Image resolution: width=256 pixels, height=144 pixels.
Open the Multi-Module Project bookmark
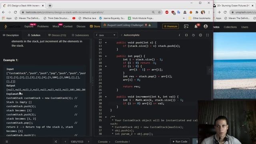click(x=141, y=18)
